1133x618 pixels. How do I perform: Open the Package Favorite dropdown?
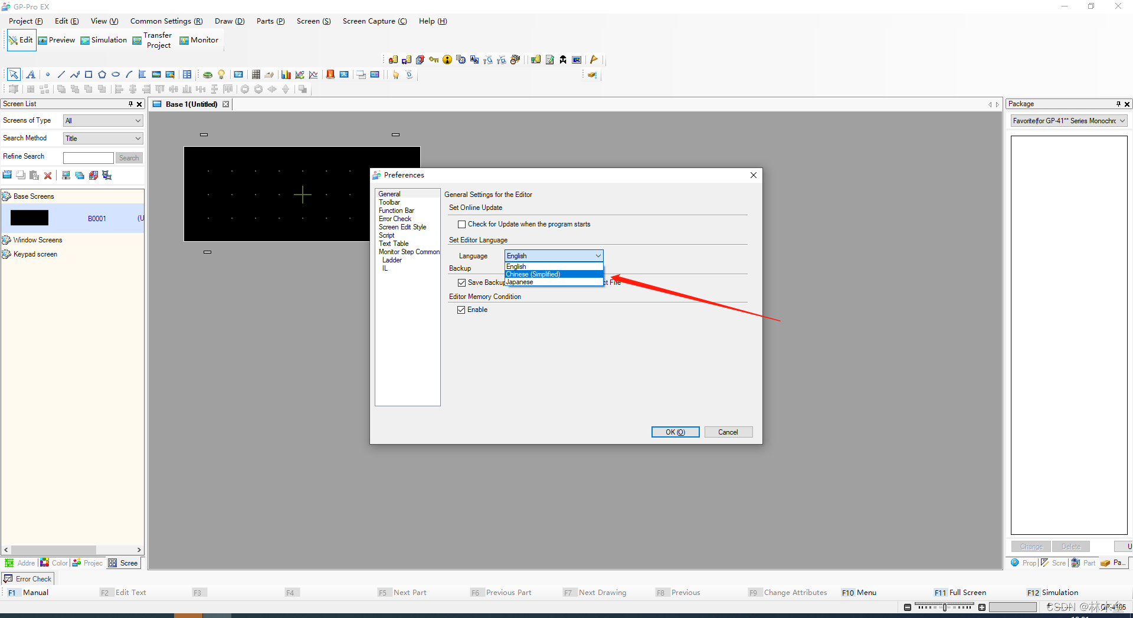coord(1069,121)
